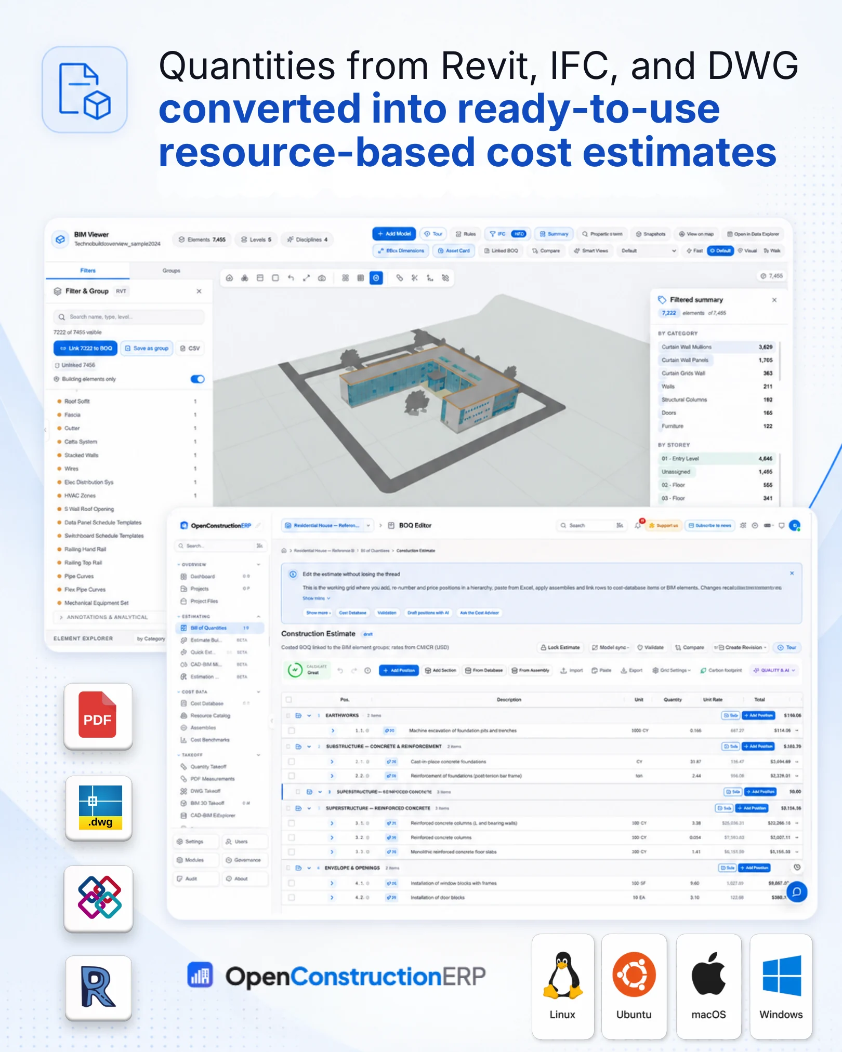The image size is (842, 1052).
Task: Open Rules in BIM Viewer toolbar
Action: click(466, 234)
